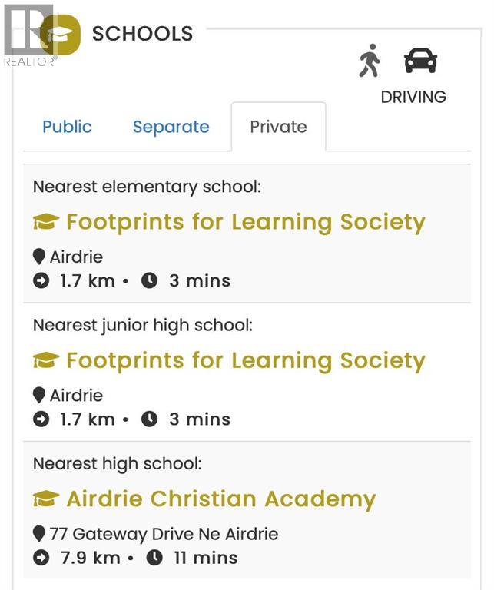
Task: Click location pin beside 77 Gateway Drive
Action: (39, 534)
